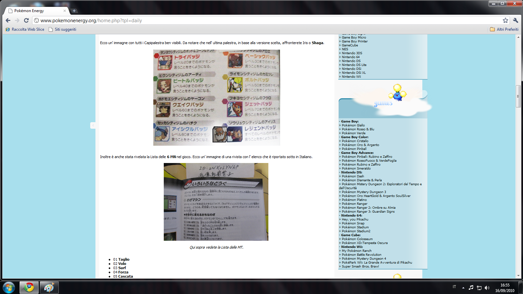Click the '01 Taglio' list entry
The image size is (523, 294).
click(121, 260)
